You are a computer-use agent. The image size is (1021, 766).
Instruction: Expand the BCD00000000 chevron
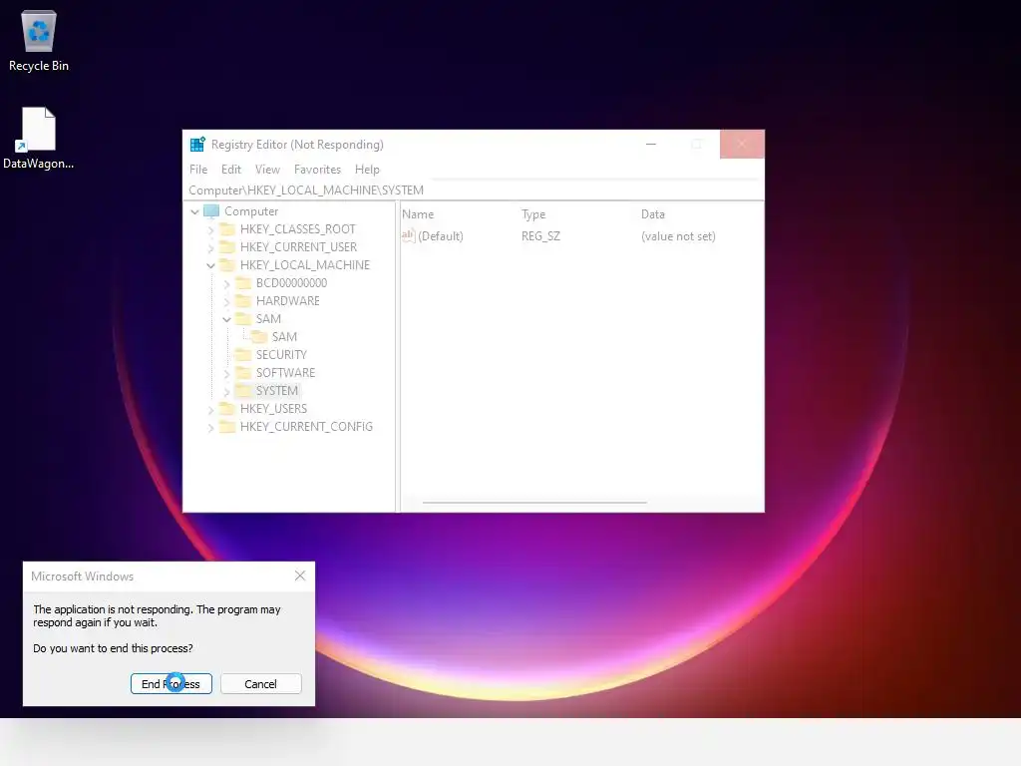226,284
